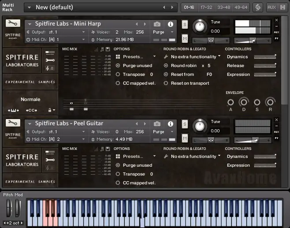Click Mini Harp mic mix note icon

(x=102, y=49)
